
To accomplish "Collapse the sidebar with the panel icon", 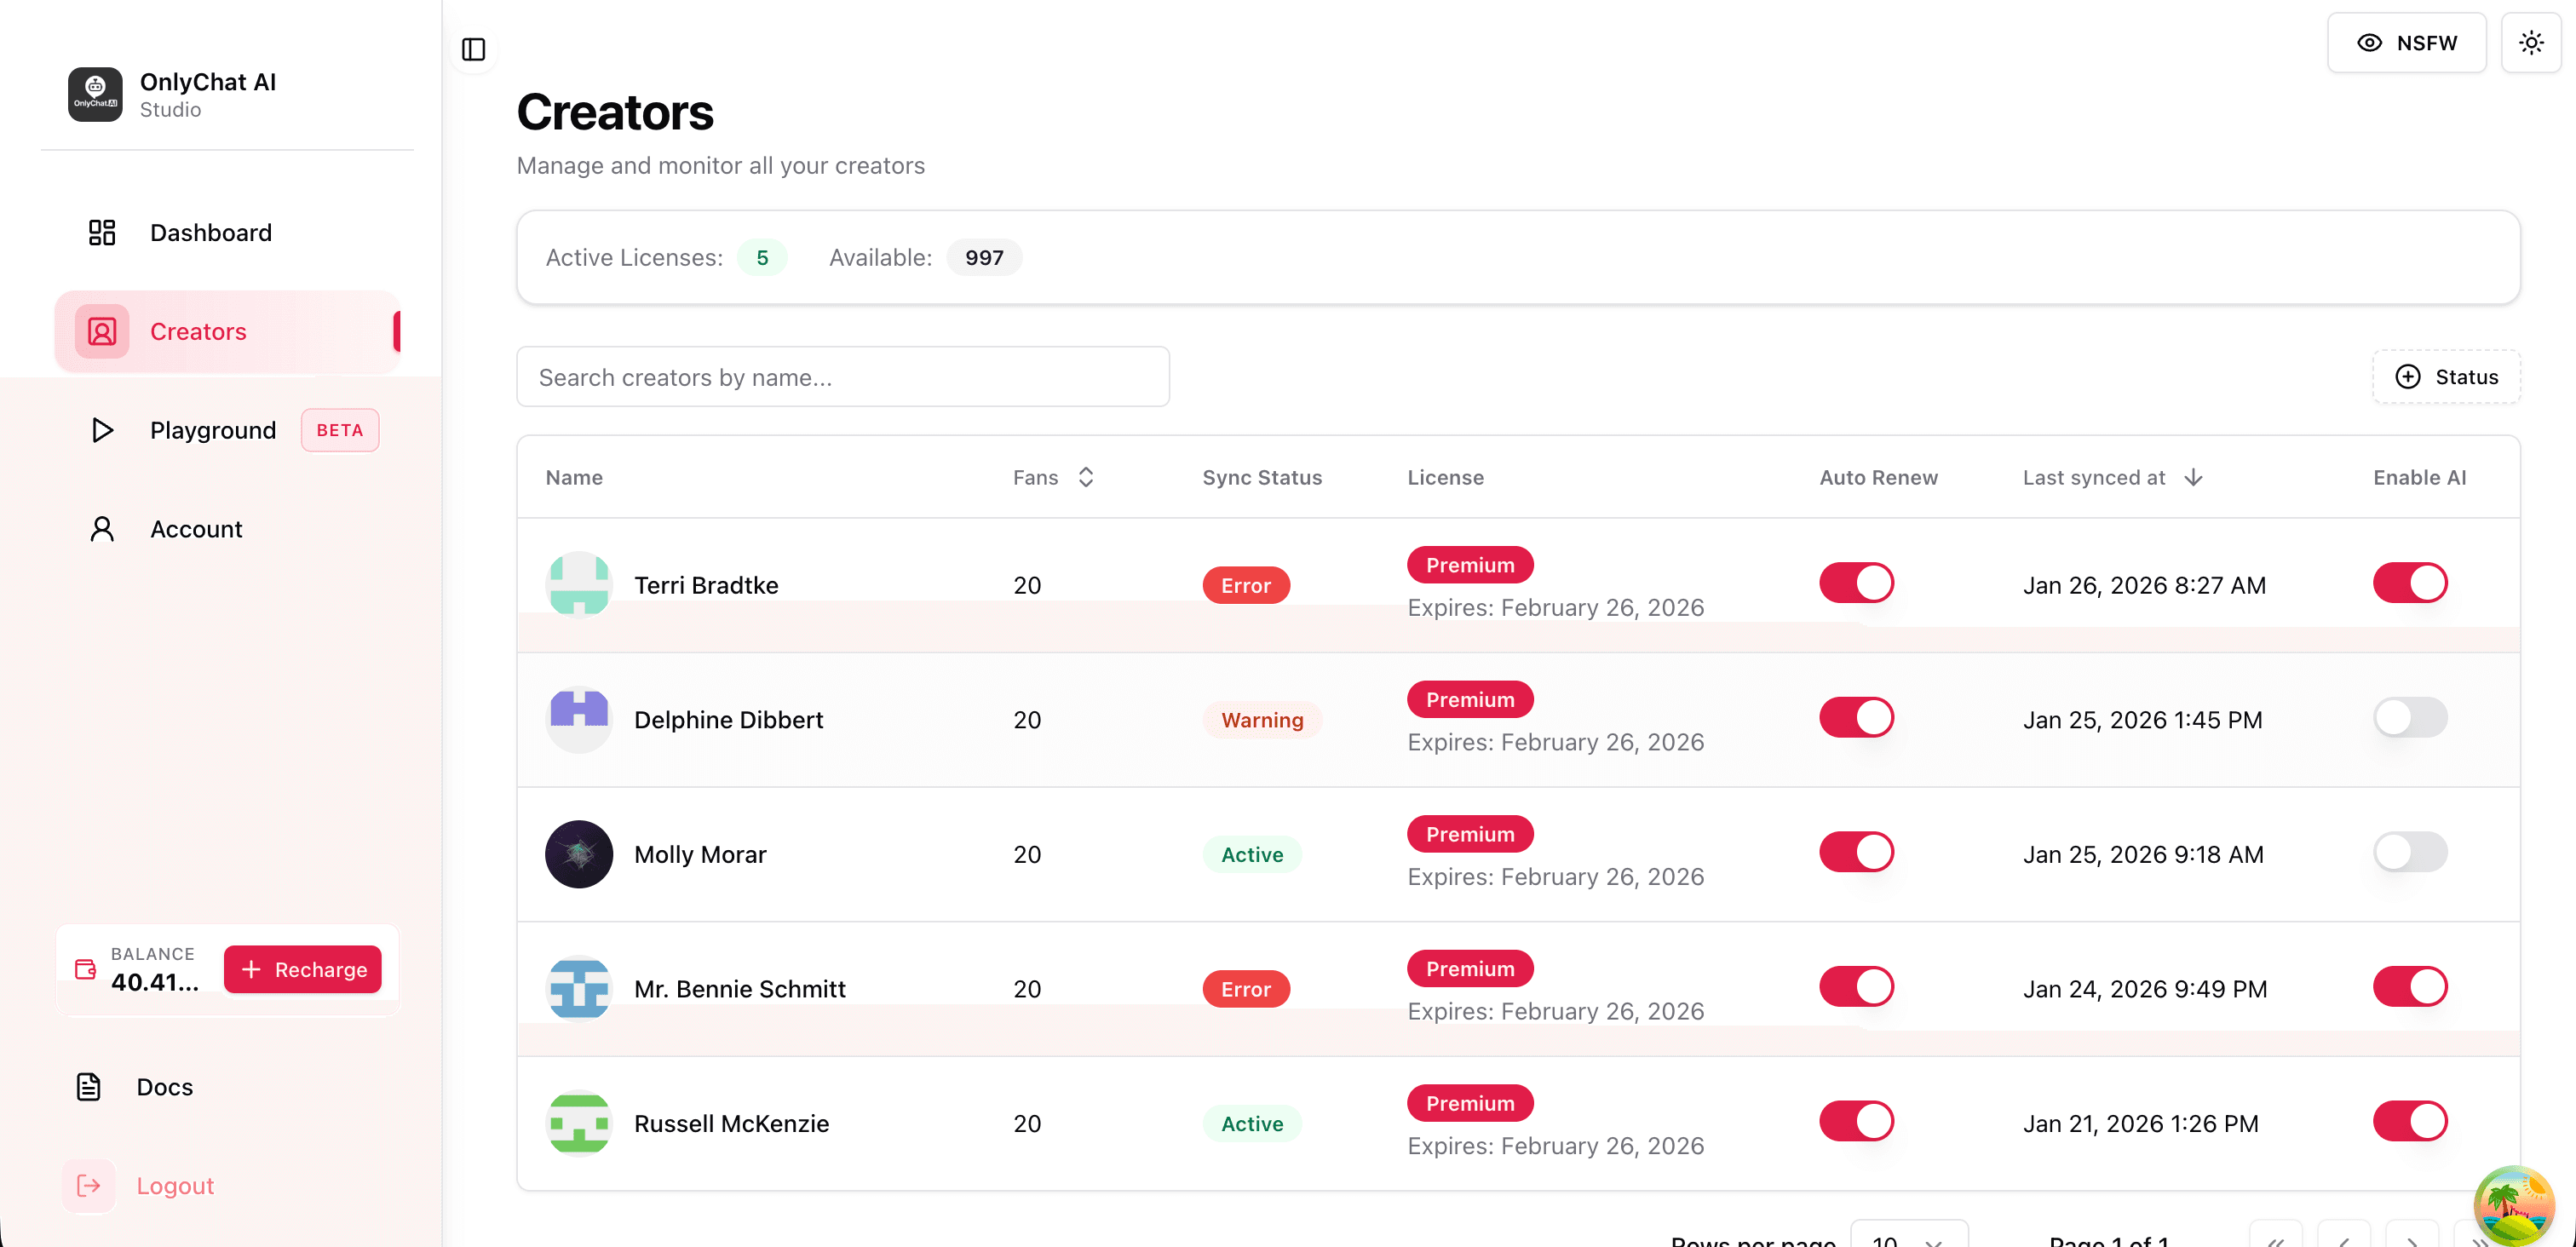I will (x=473, y=49).
